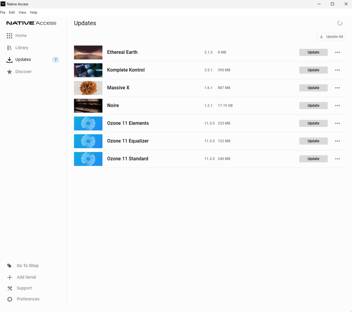352x312 pixels.
Task: Open more options for Ozone 11 Equalizer
Action: coord(338,141)
